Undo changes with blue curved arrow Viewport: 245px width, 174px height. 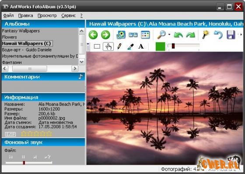coord(218,35)
